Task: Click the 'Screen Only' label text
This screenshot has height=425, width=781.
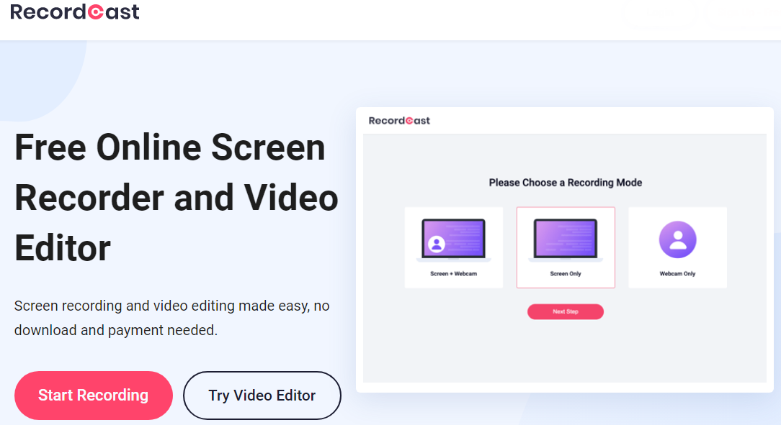Action: [x=566, y=274]
